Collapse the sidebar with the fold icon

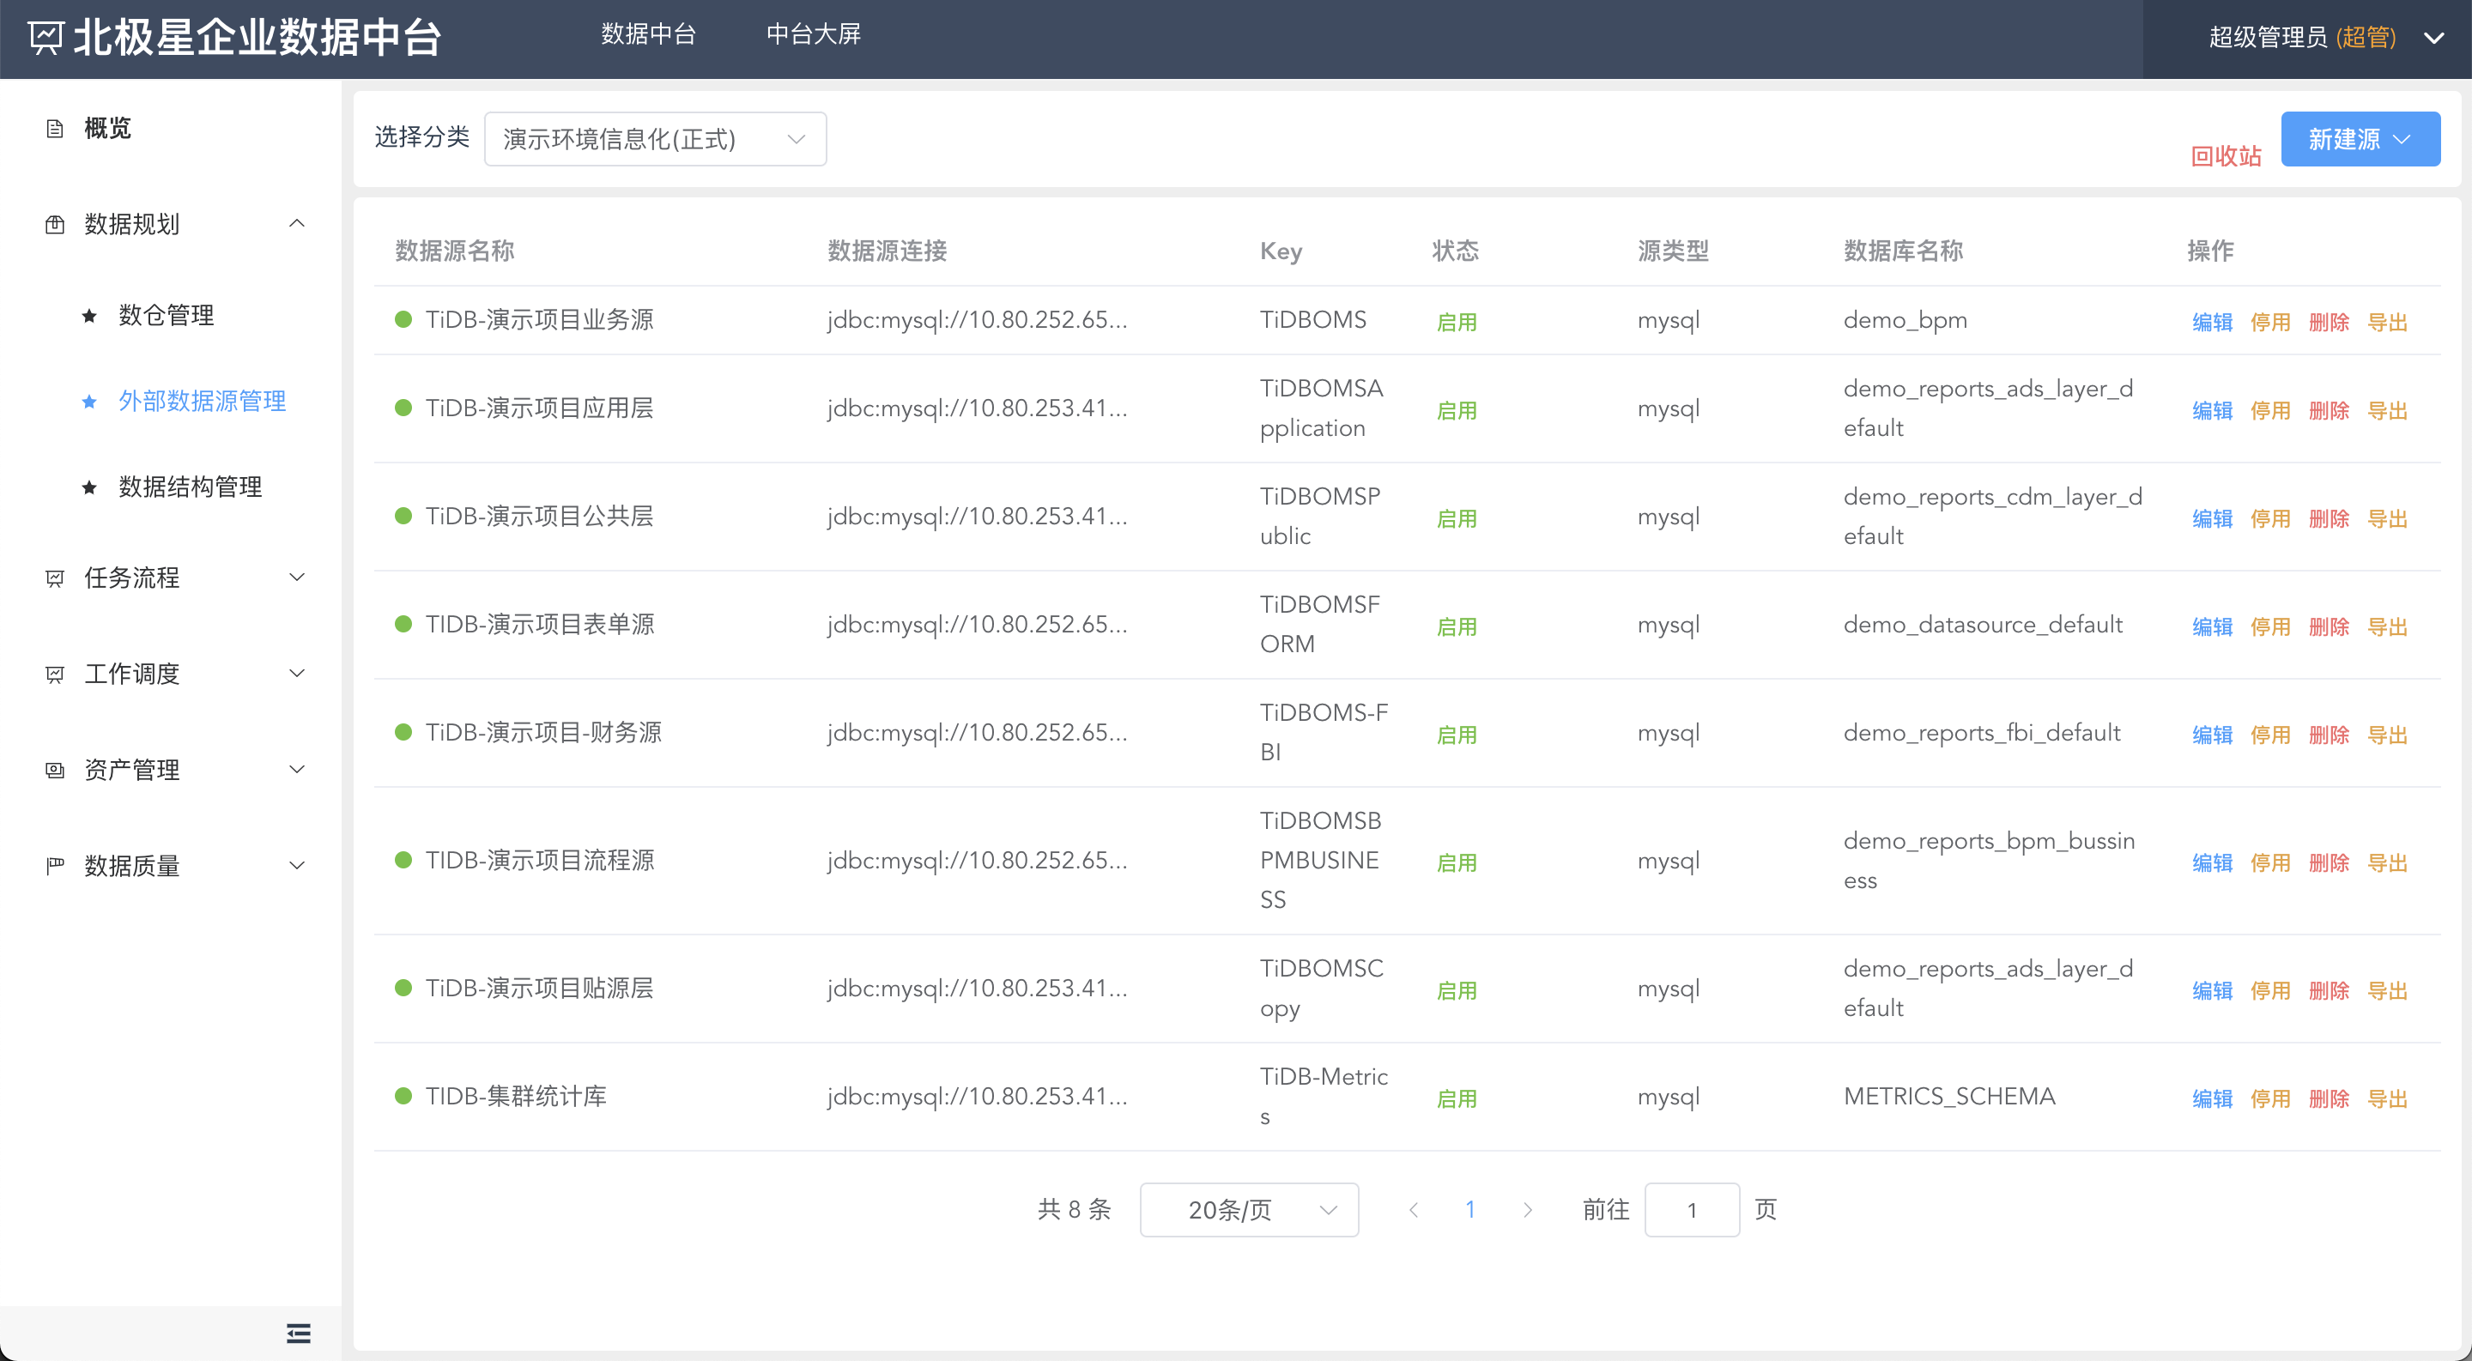299,1334
